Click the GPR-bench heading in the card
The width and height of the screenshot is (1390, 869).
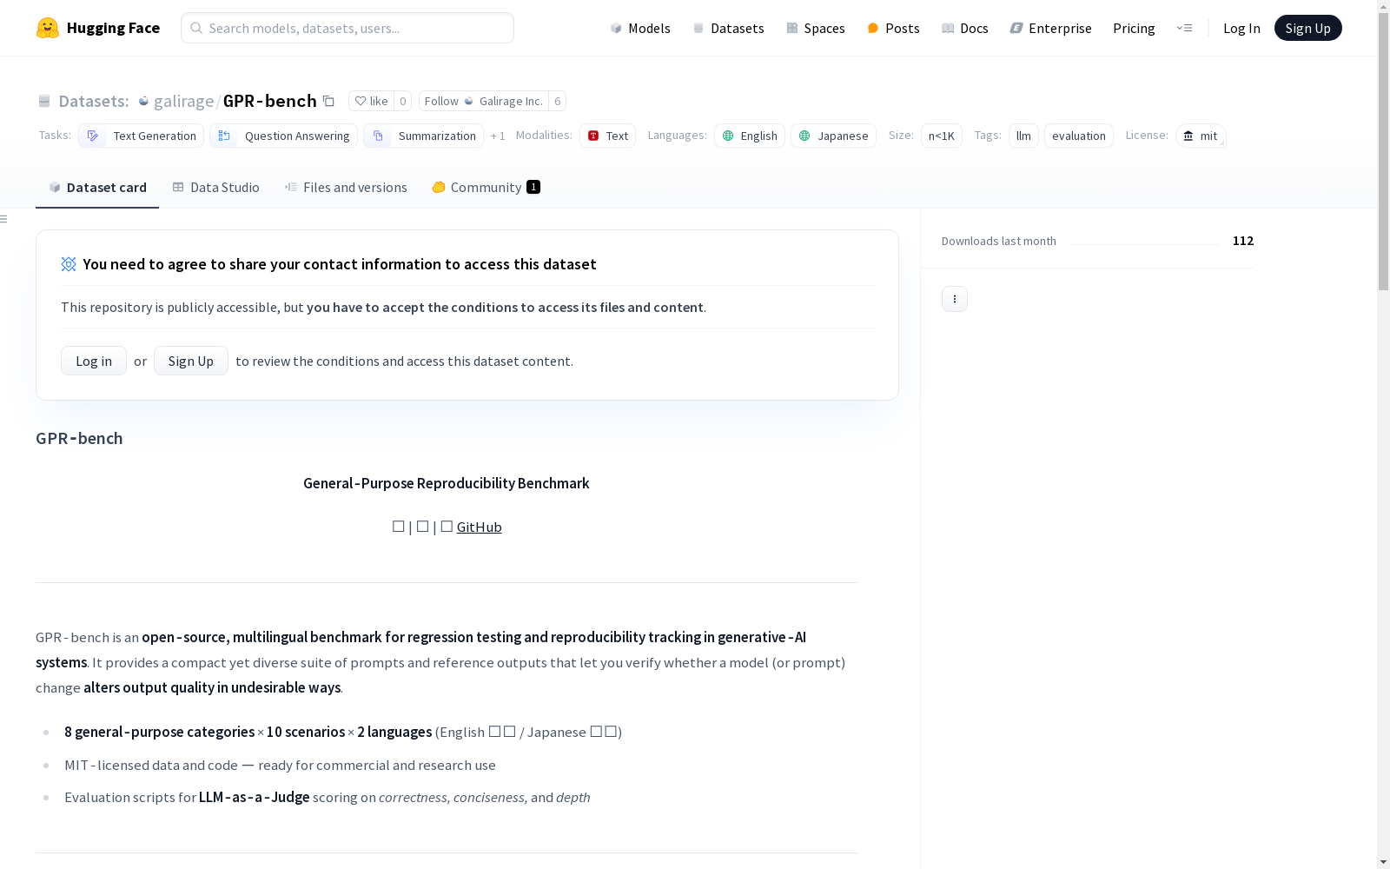79,438
